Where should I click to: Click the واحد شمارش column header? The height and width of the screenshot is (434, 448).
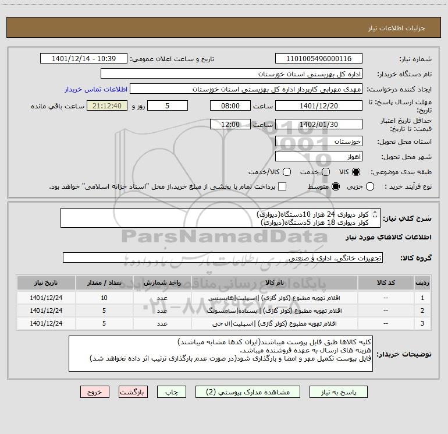[x=162, y=283]
